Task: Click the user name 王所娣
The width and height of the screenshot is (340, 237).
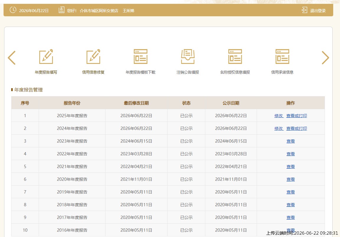Action: 128,11
